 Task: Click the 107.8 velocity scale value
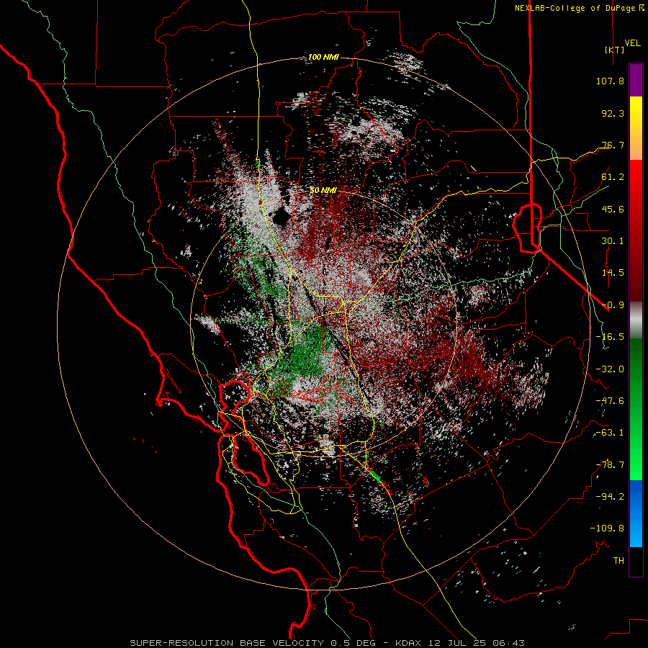[610, 81]
